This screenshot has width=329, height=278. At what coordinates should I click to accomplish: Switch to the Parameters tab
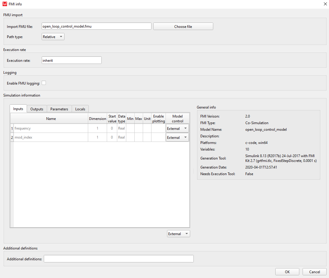[59, 109]
